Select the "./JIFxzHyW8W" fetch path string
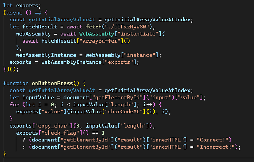The height and width of the screenshot is (162, 254). (127, 27)
